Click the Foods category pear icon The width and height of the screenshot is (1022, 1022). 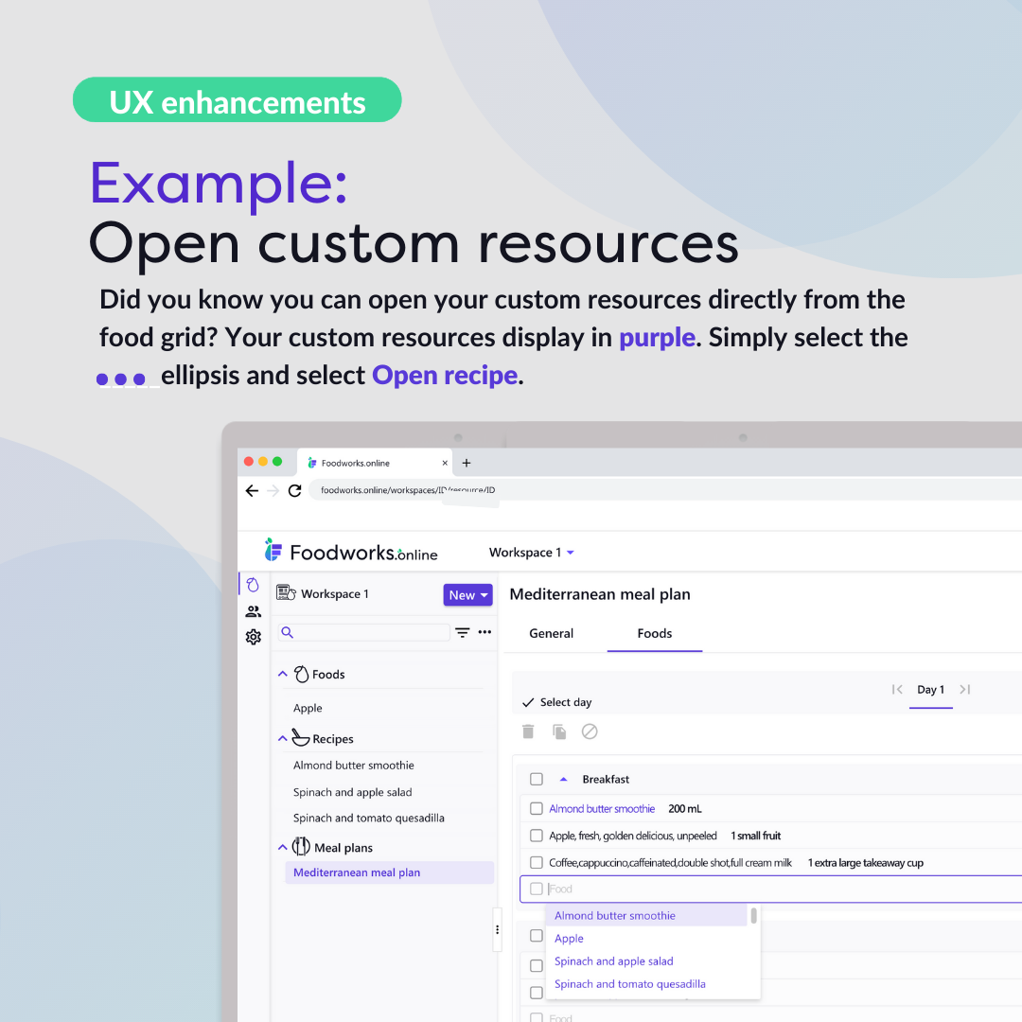(x=301, y=674)
